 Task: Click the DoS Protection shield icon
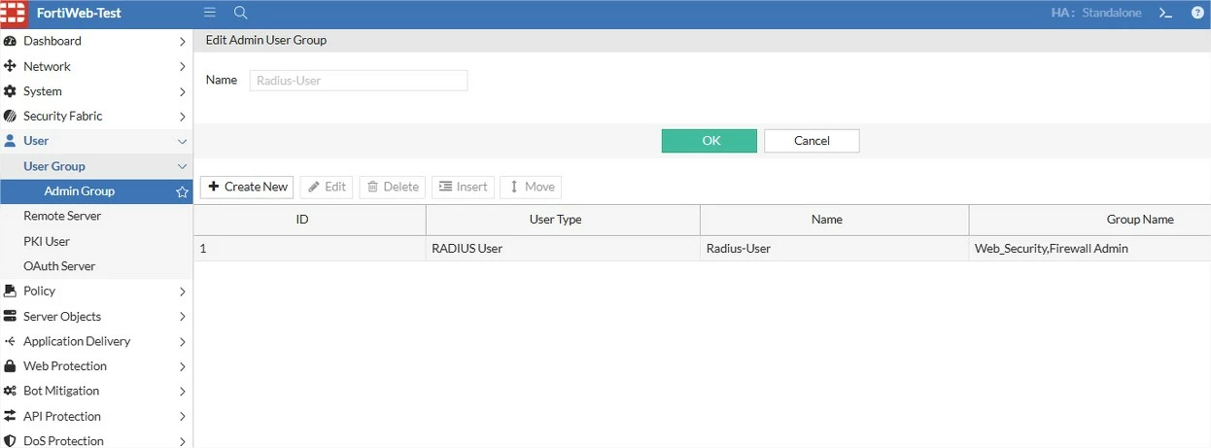tap(11, 440)
